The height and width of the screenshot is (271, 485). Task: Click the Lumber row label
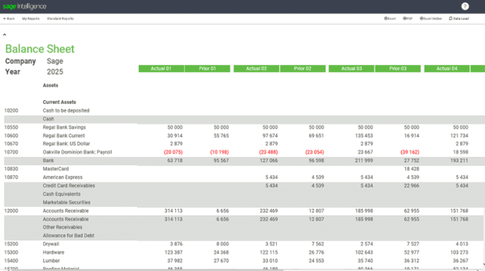[x=51, y=261]
